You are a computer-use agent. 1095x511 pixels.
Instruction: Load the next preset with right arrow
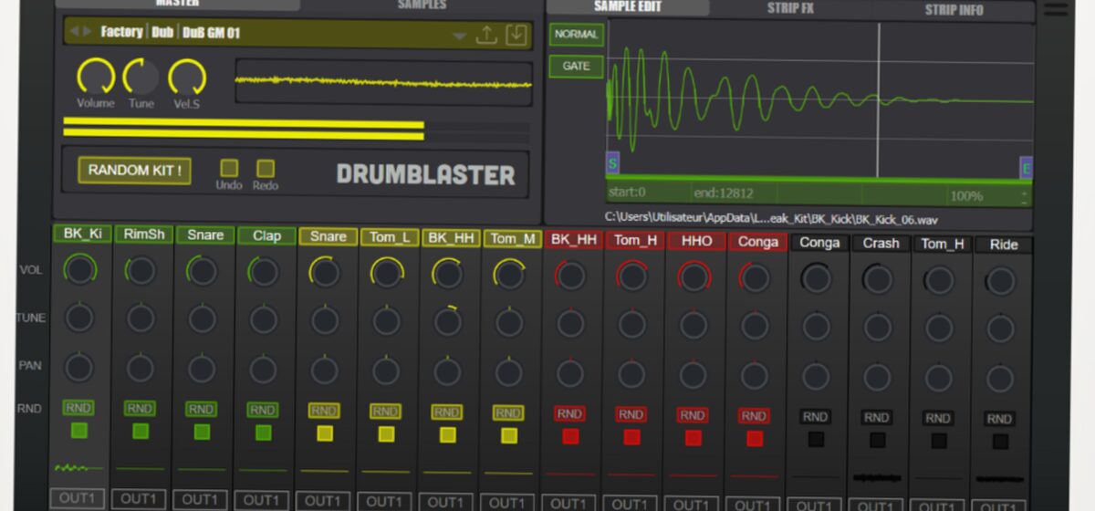click(x=88, y=33)
